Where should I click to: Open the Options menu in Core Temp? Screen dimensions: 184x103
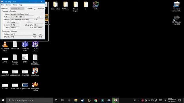click(8, 5)
